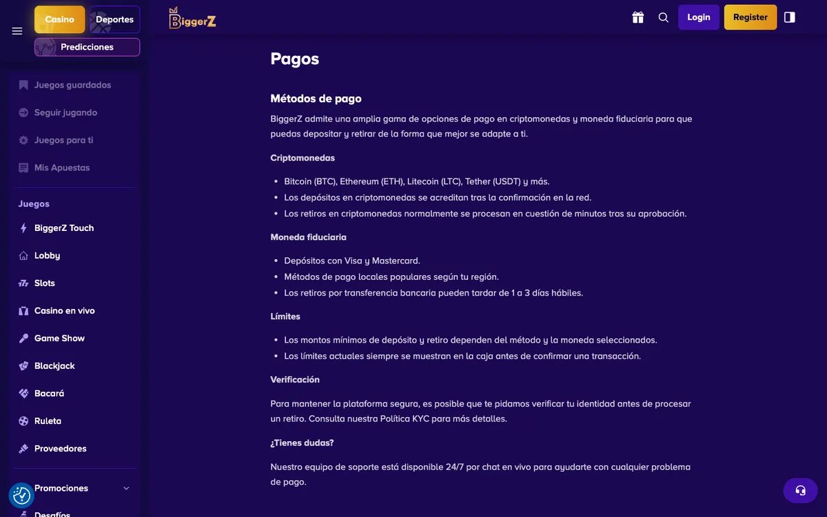Click the icon beside Juegos para ti
This screenshot has width=827, height=517.
point(23,140)
